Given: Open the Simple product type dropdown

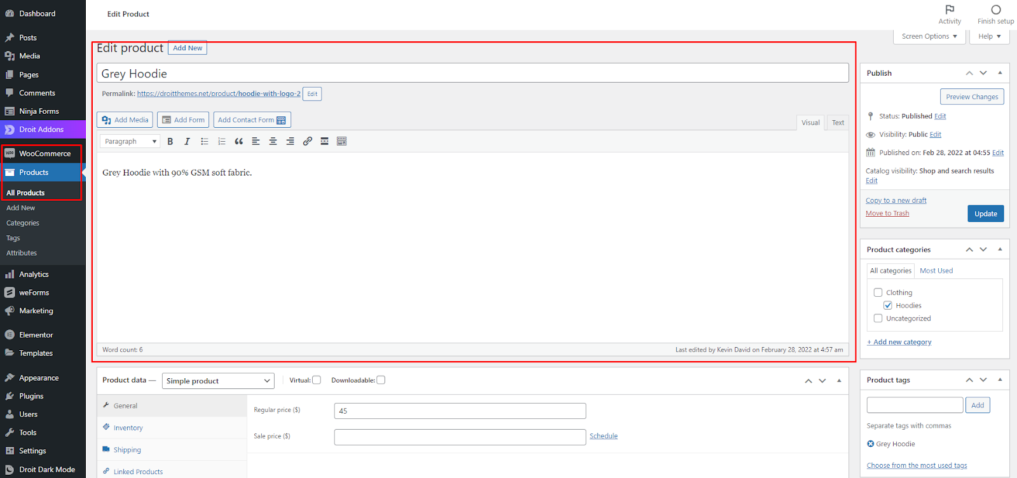Looking at the screenshot, I should [x=218, y=381].
